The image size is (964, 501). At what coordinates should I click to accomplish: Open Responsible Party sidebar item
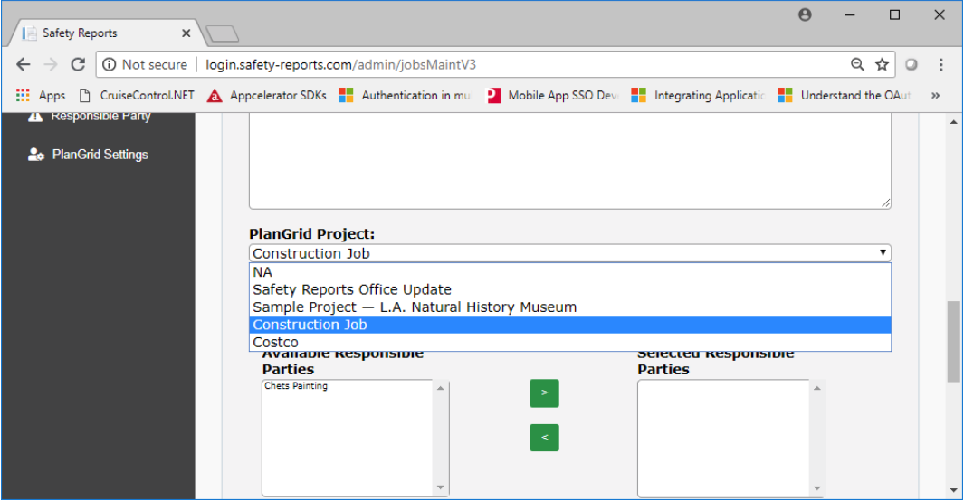pos(89,116)
